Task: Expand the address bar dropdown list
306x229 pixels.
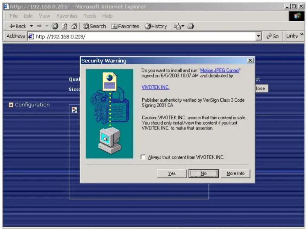Action: (258, 36)
